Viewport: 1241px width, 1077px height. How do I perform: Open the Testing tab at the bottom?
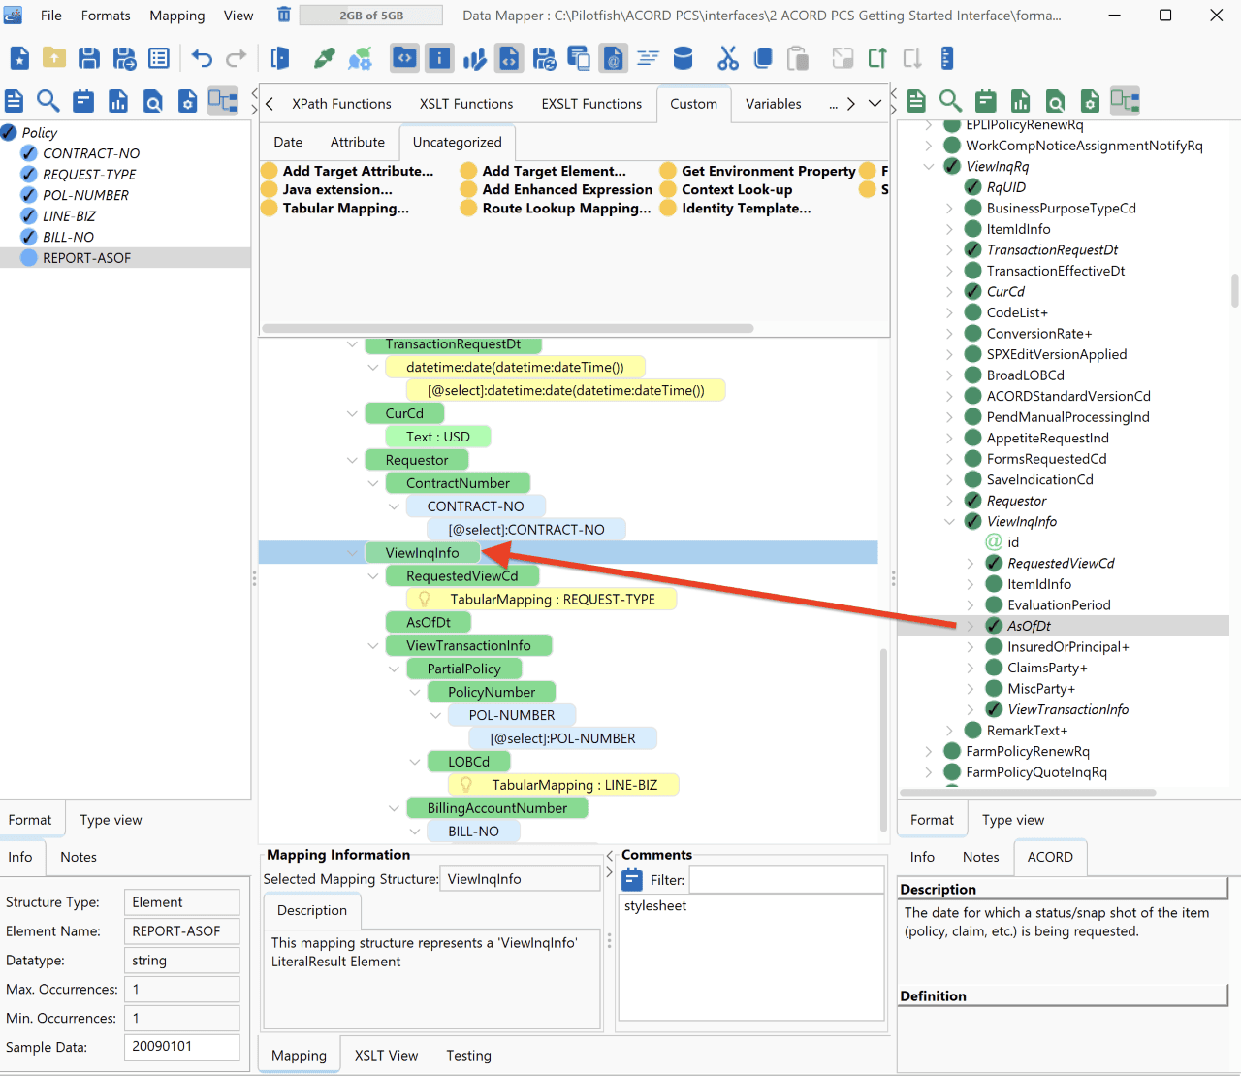pyautogui.click(x=468, y=1056)
